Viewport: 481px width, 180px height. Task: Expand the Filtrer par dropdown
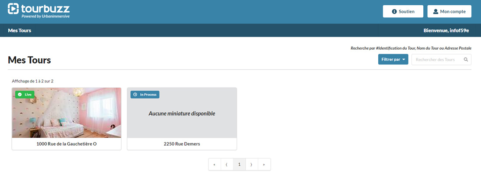393,59
